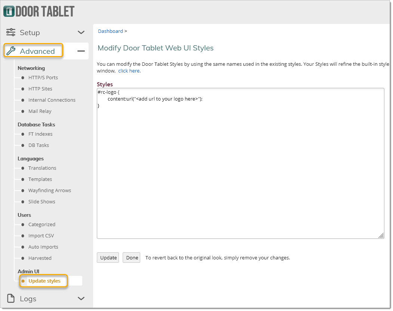
Task: Open the Setup menu
Action: [x=30, y=33]
